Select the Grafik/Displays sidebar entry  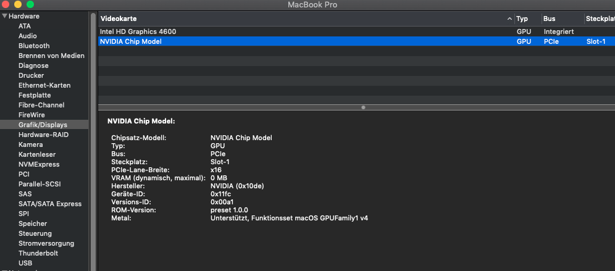(43, 125)
